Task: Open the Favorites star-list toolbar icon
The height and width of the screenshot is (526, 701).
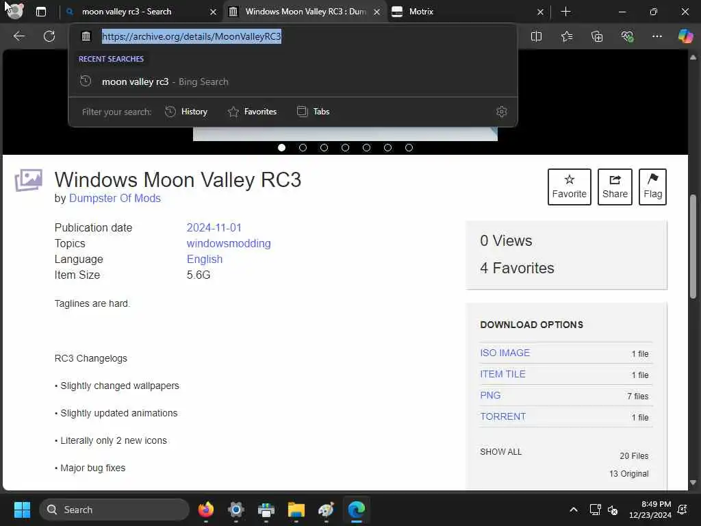Action: coord(566,36)
